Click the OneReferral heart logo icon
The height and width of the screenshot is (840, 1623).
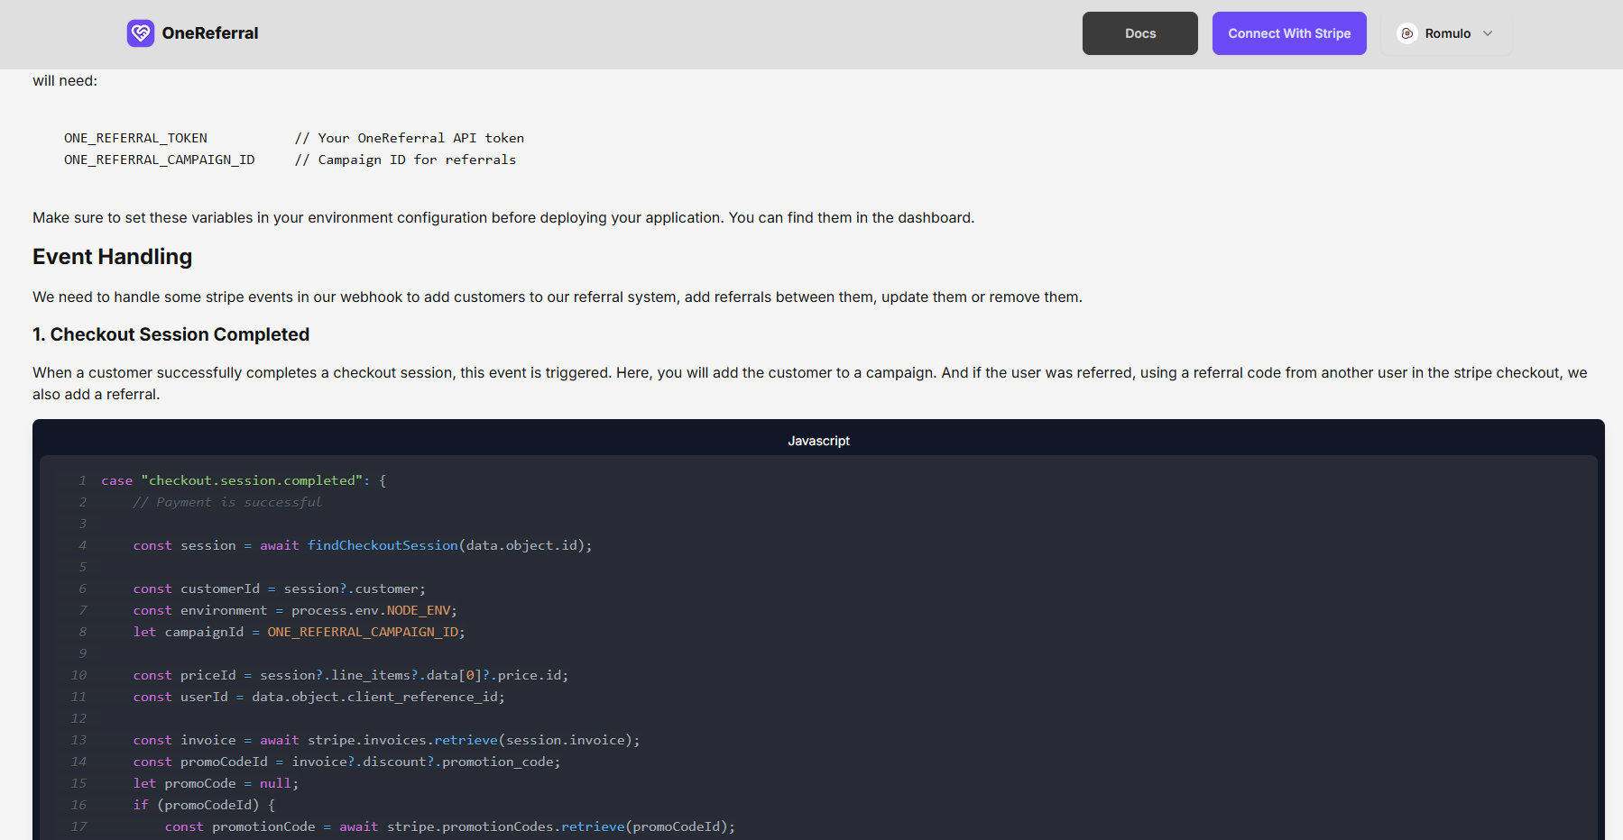pyautogui.click(x=141, y=33)
